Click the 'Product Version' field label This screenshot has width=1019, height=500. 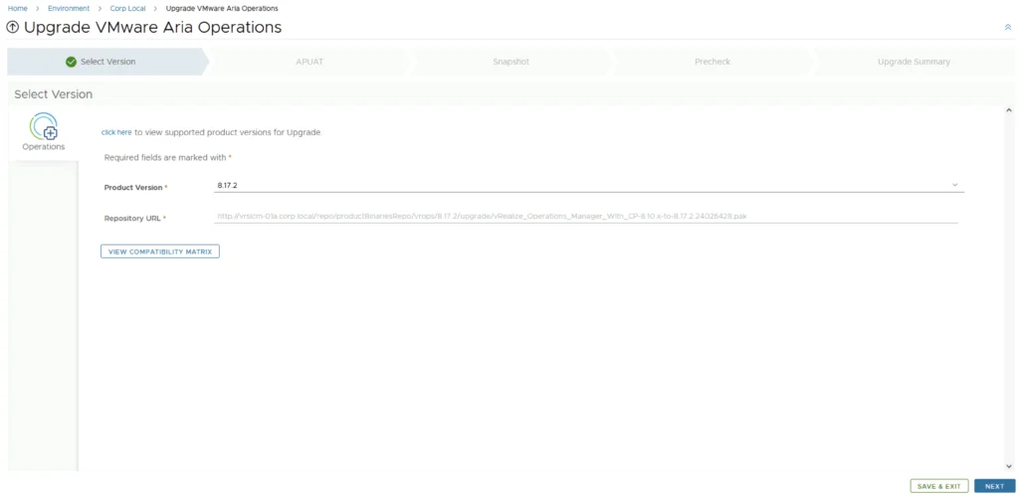click(x=133, y=188)
